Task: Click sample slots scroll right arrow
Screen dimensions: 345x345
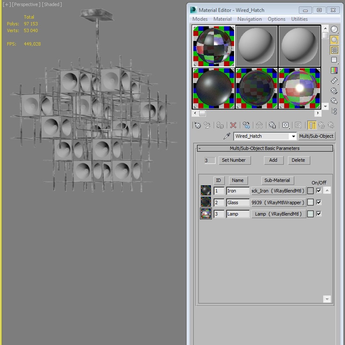Action: (318, 113)
